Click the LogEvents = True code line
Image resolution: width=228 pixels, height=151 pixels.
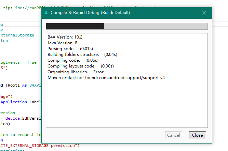pyautogui.click(x=19, y=62)
